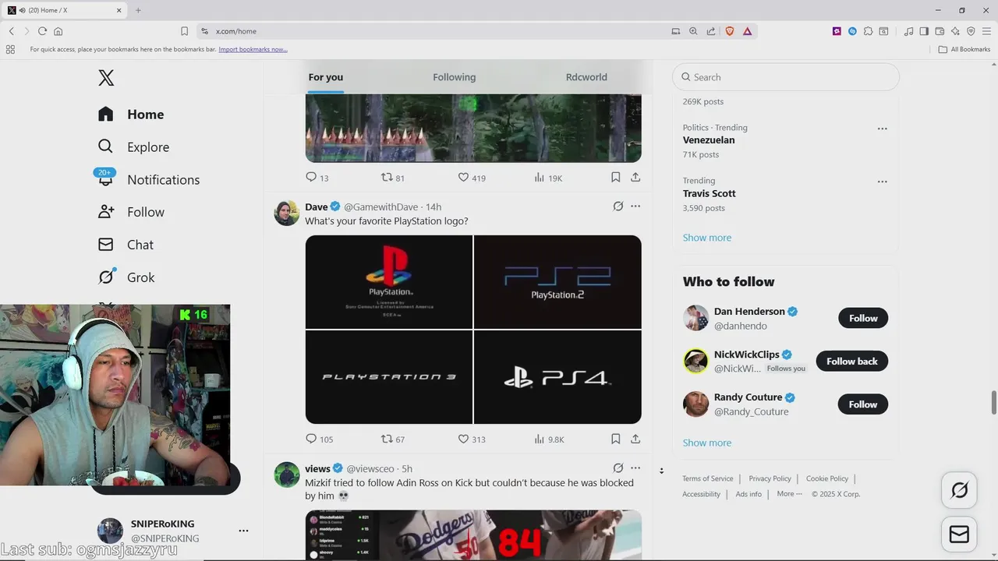Show more trending topics
Screen dimensions: 998x561
707,238
